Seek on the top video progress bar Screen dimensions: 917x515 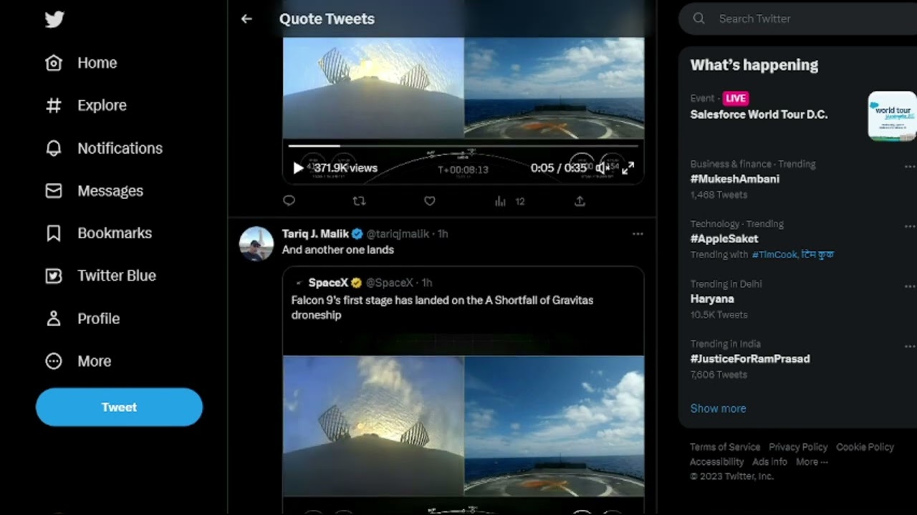pos(463,146)
